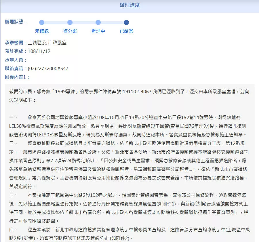Click the reply line starting 您說明如下
Screen dimensions: 259x242
pyautogui.click(x=22, y=100)
